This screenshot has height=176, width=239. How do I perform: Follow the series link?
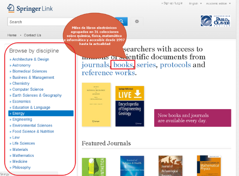pyautogui.click(x=146, y=65)
